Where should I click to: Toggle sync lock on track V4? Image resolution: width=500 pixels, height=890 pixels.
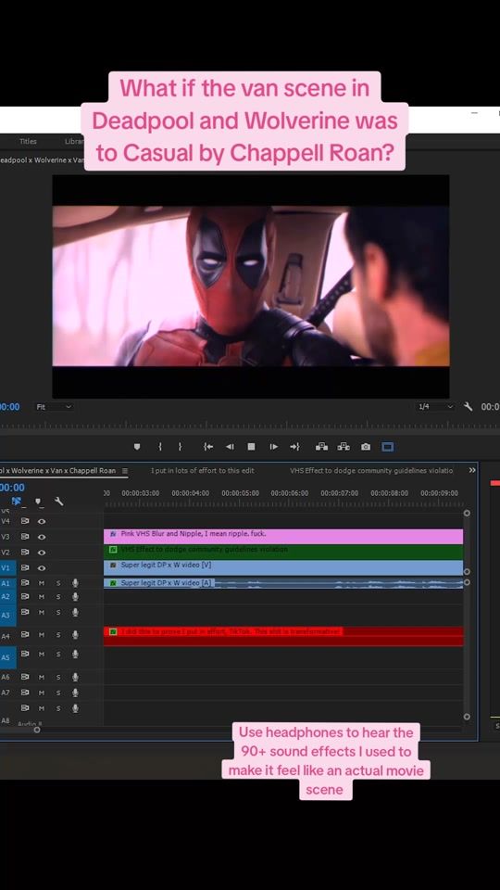[x=25, y=521]
